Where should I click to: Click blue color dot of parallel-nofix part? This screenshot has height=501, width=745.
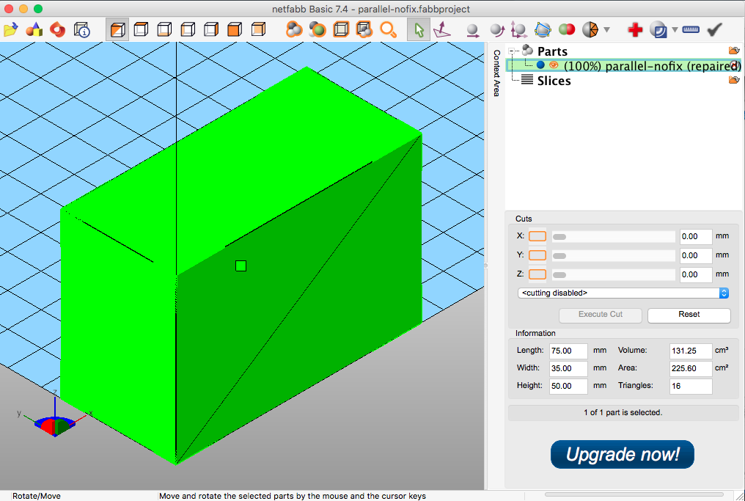coord(540,65)
